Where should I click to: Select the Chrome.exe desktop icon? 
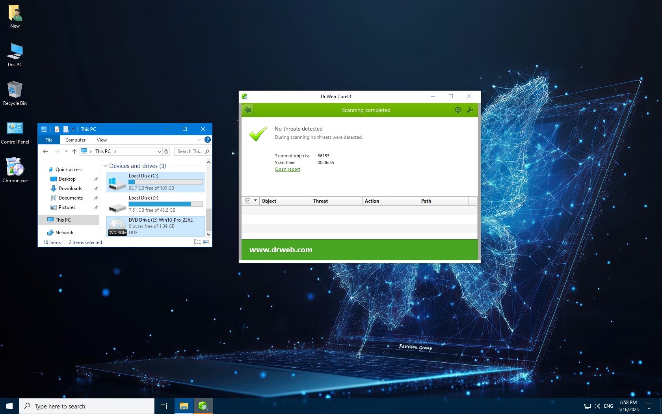pos(15,171)
